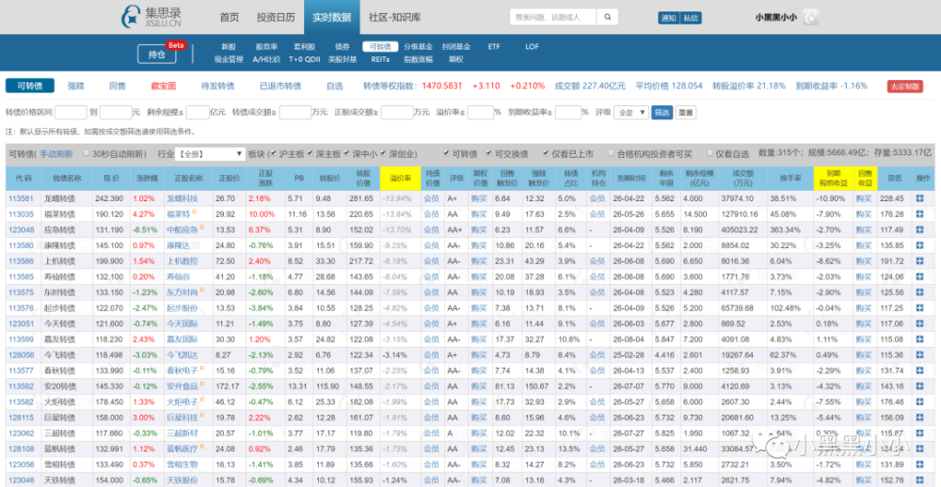941x487 pixels.
Task: Click plus icon in 上机转债 row
Action: click(919, 261)
